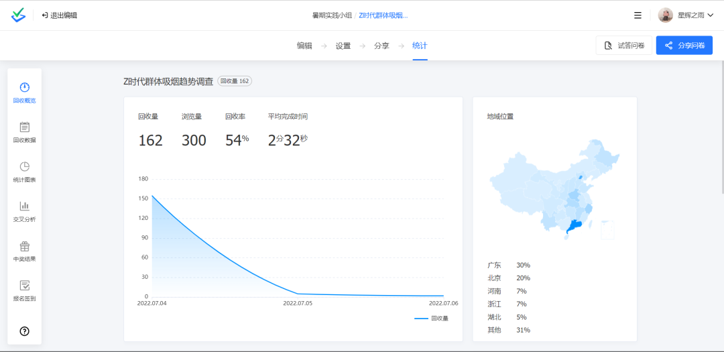Click the help question mark icon
The width and height of the screenshot is (724, 352).
(24, 331)
